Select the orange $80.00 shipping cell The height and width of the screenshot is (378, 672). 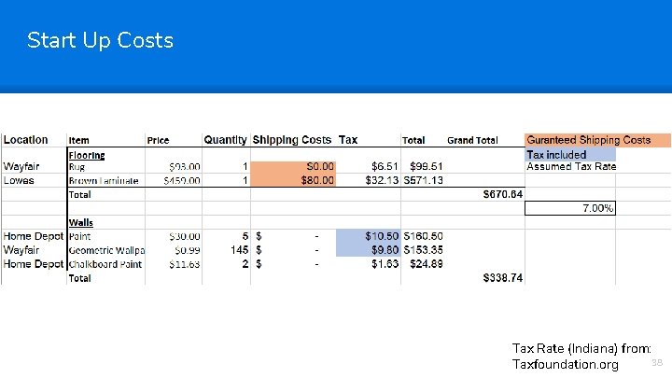[x=292, y=180]
